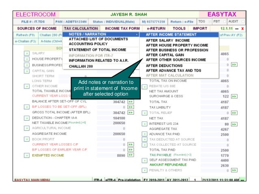The image size is (259, 194).
Task: Select AFTER HOUSE PROPERTY INCOME item
Action: [x=179, y=45]
